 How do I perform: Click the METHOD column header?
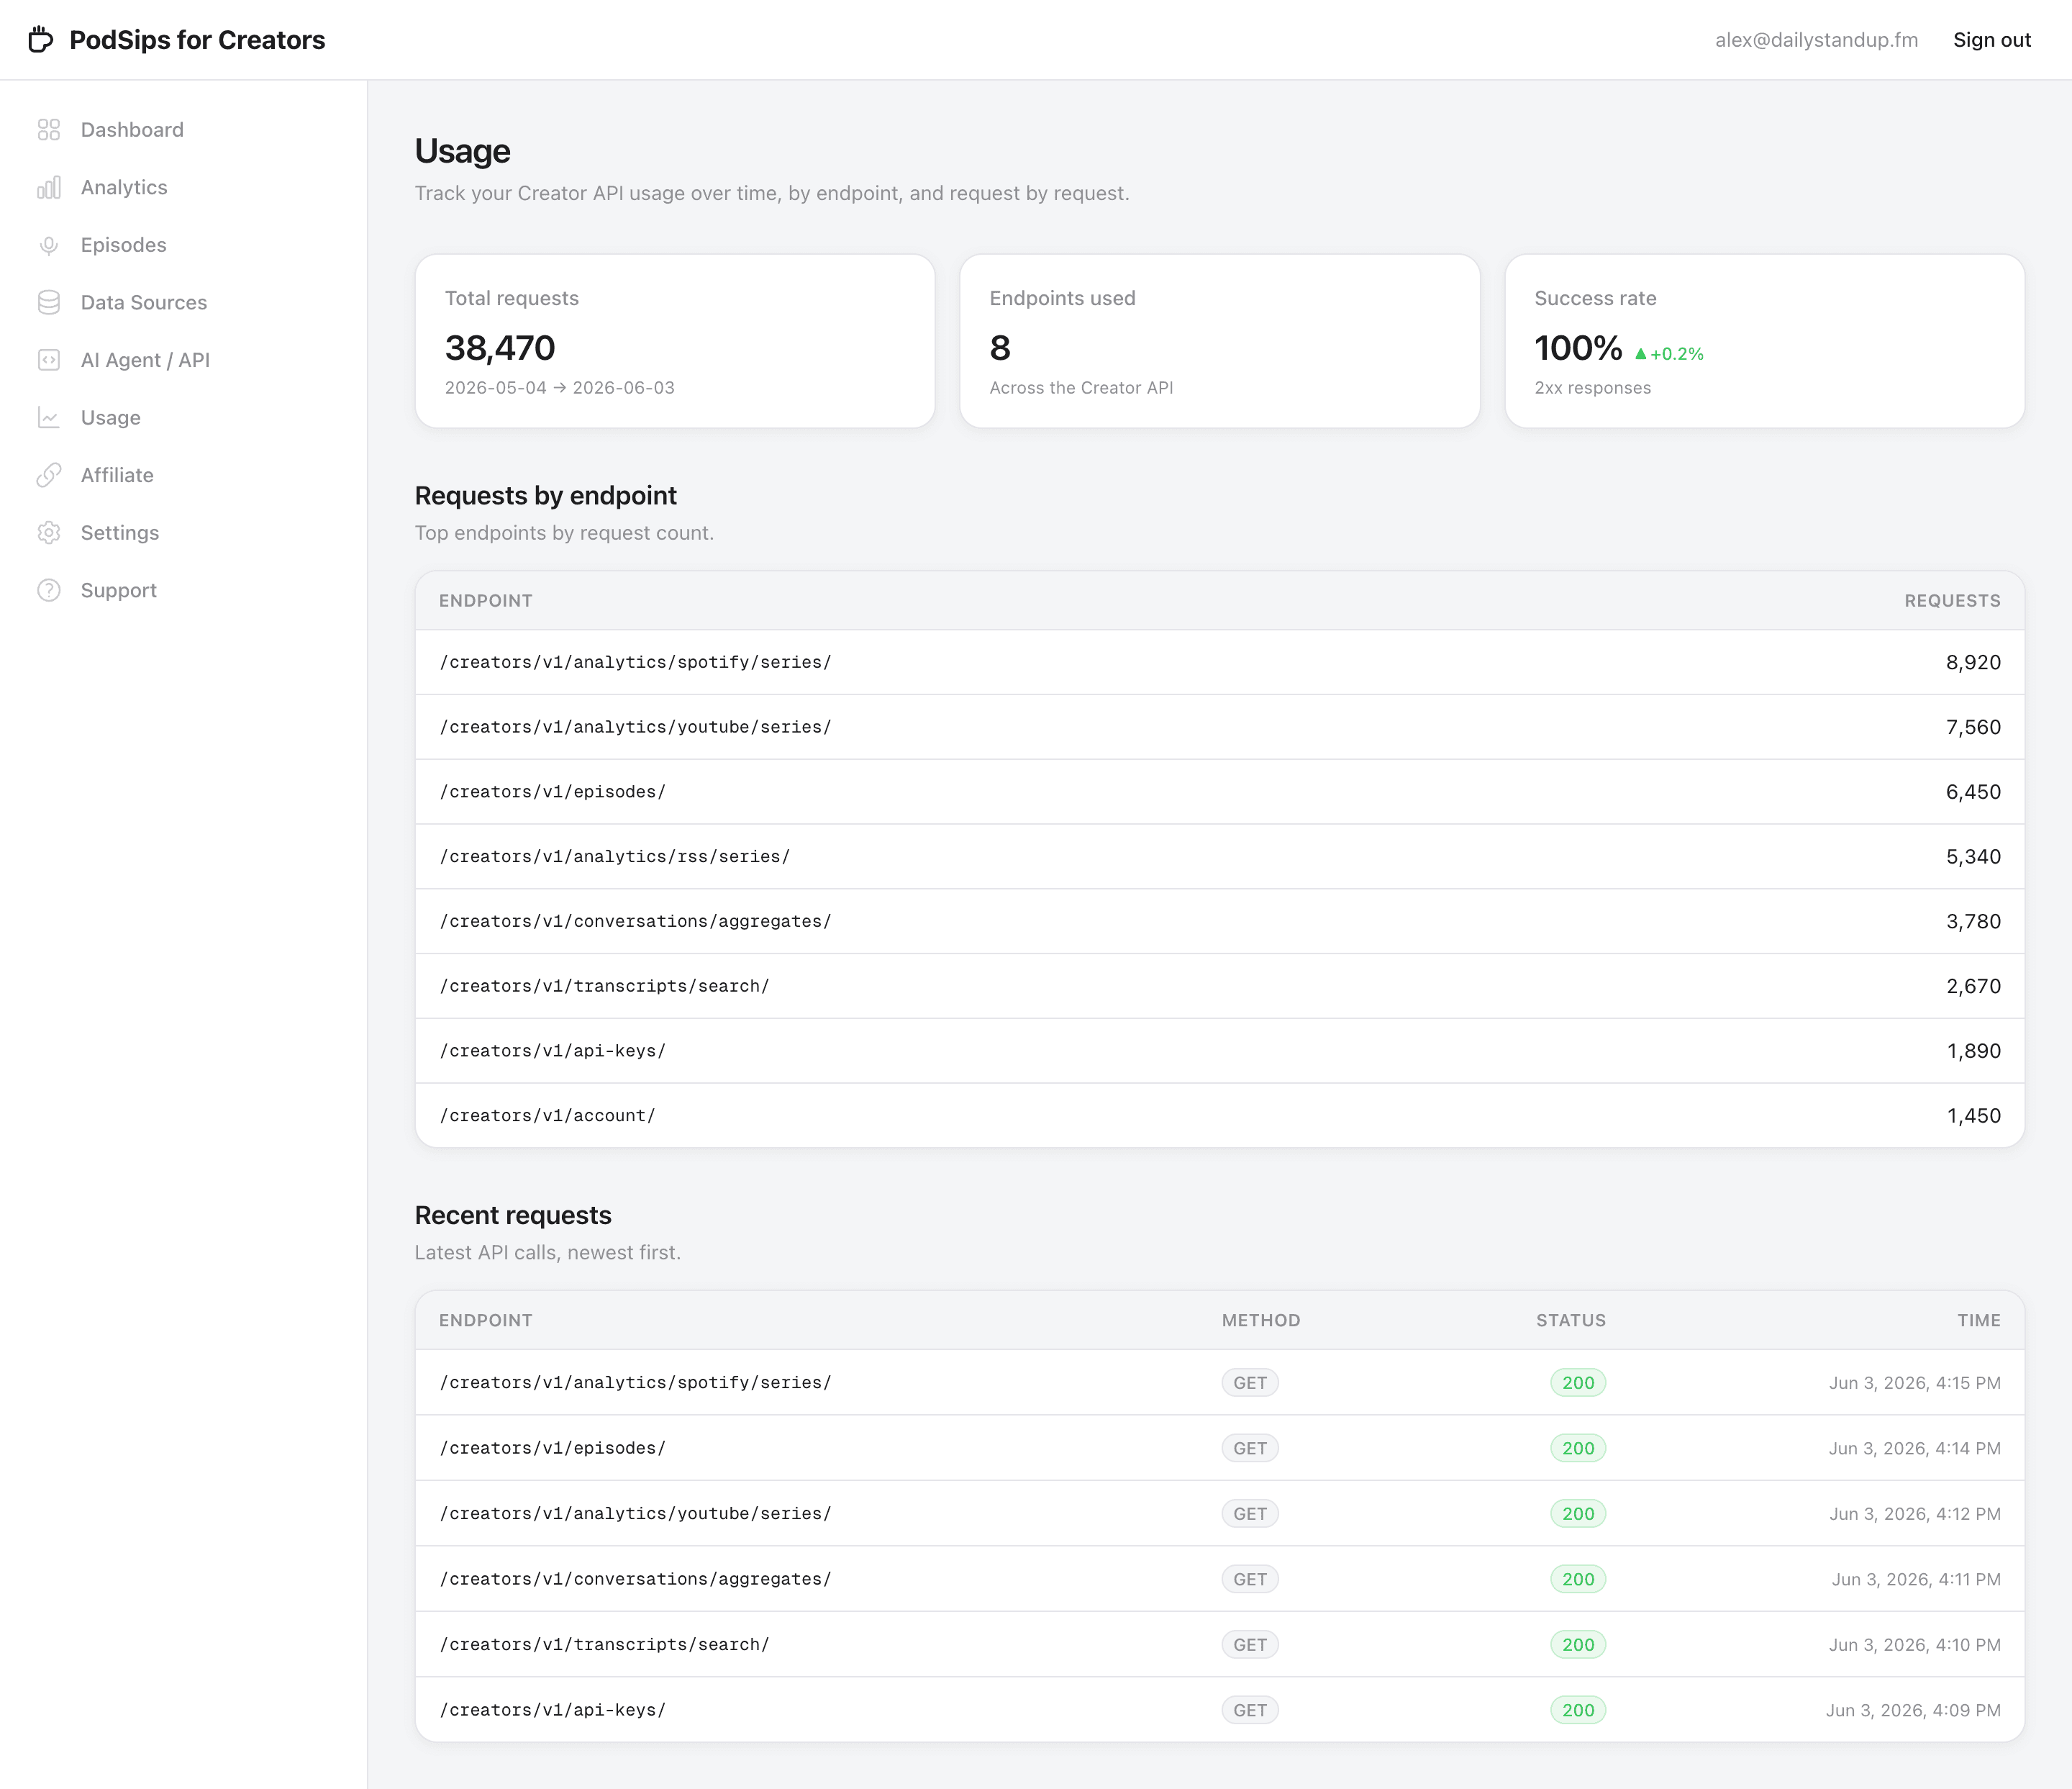(1261, 1320)
